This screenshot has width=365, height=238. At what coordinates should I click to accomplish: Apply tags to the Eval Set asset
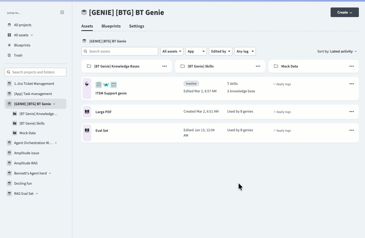coord(282,130)
